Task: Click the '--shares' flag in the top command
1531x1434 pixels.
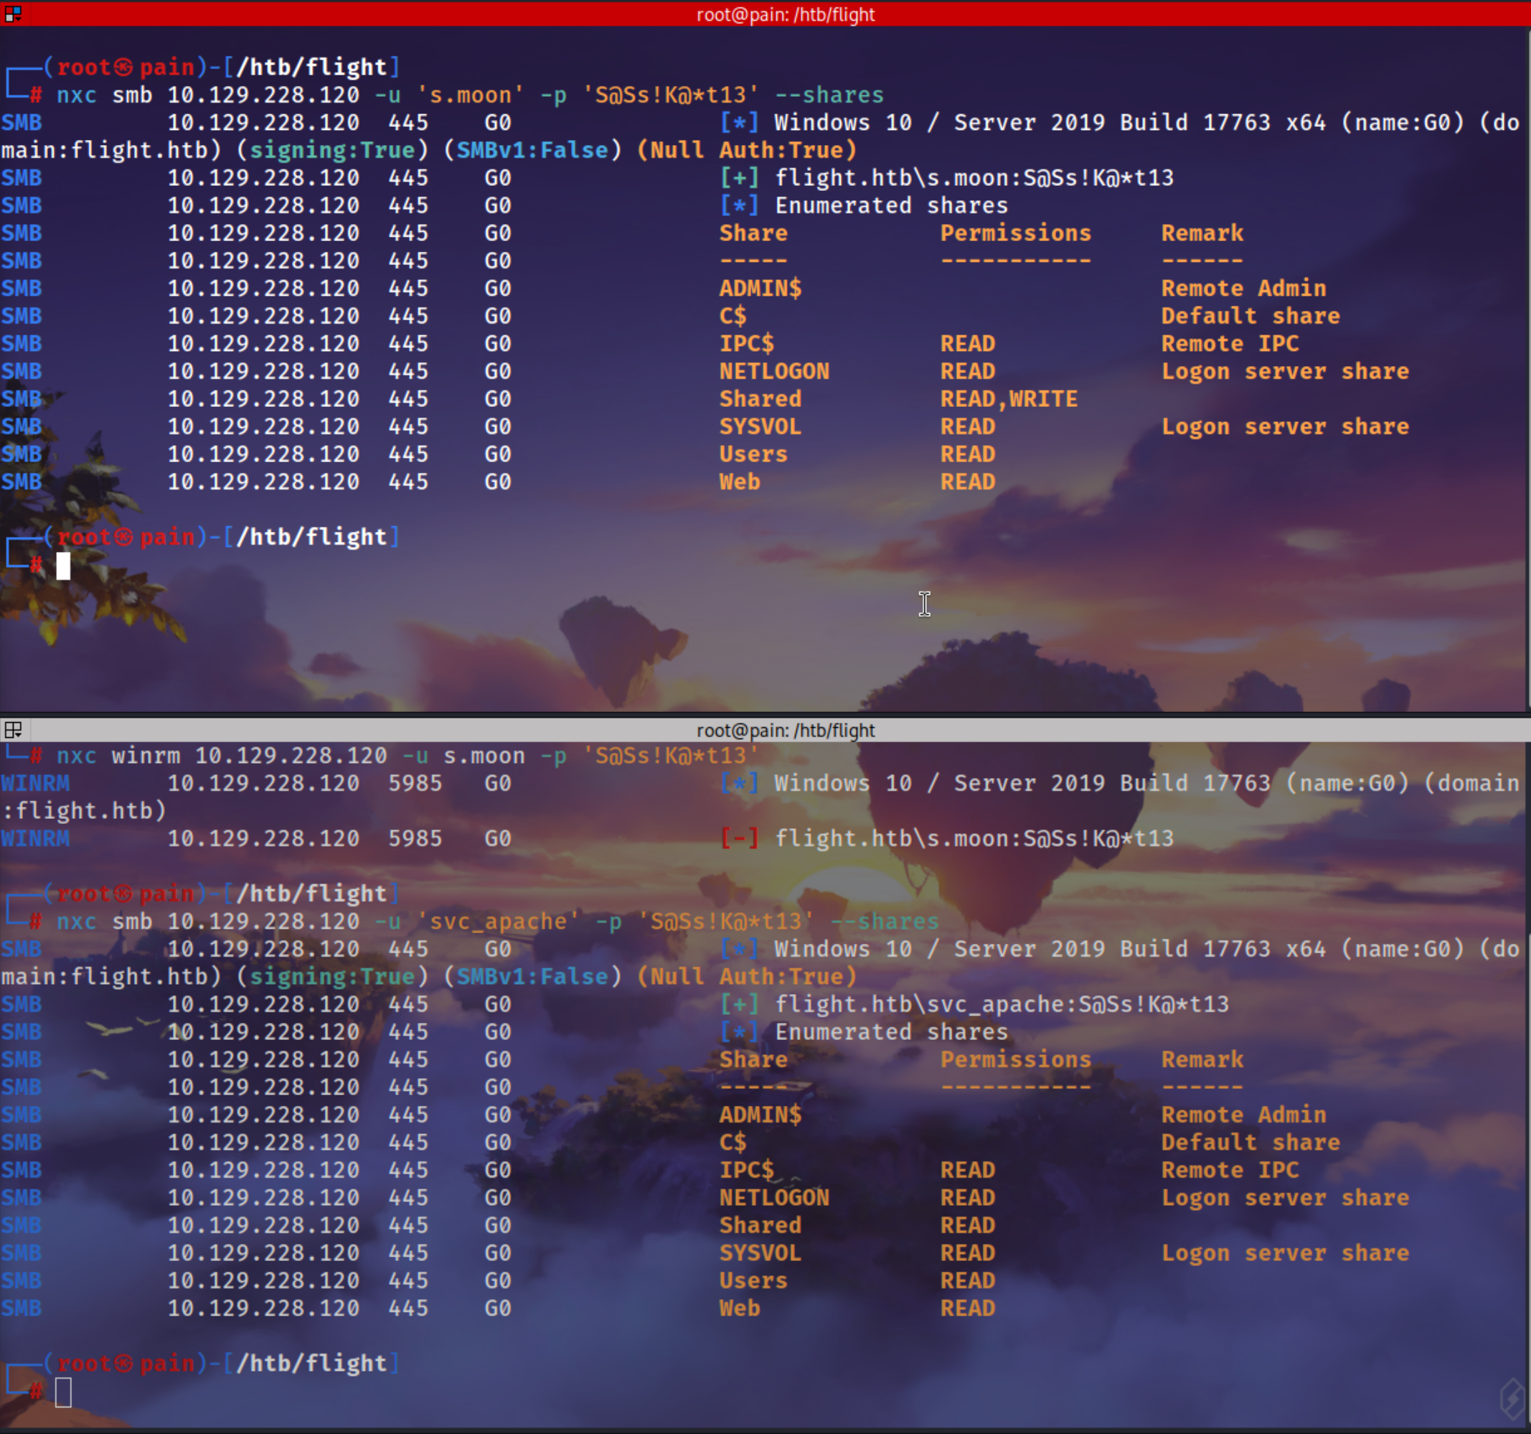Action: [x=829, y=95]
